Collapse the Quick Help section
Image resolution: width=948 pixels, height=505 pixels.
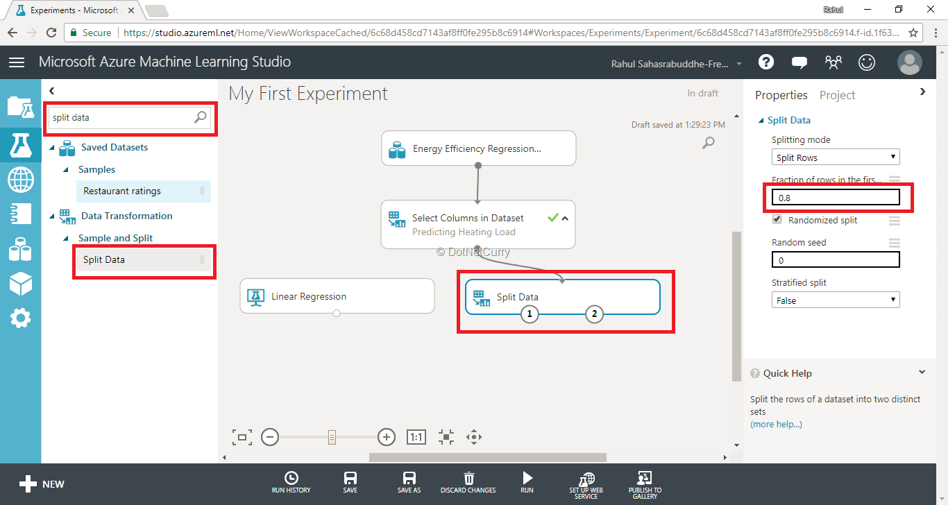[922, 372]
